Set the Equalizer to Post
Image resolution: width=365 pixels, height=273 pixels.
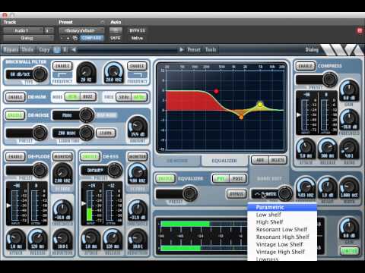[x=238, y=179]
